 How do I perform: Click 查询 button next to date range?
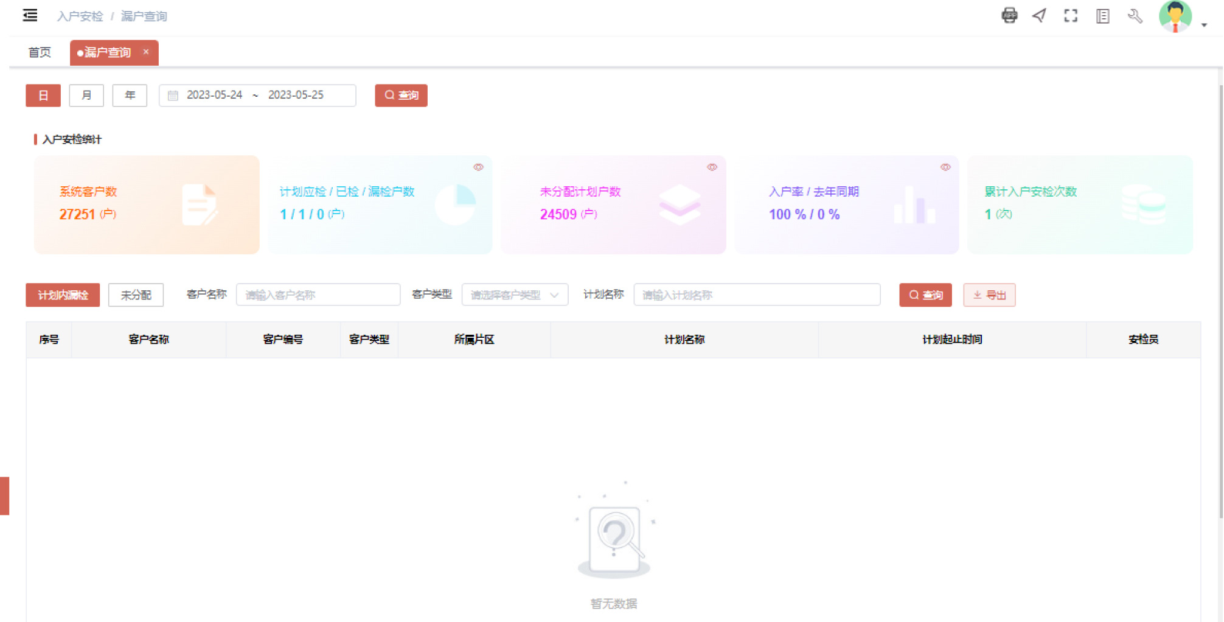(x=401, y=96)
